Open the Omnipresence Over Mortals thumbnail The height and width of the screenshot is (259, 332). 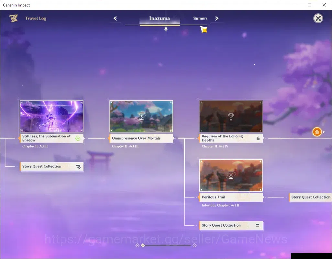coord(141,117)
